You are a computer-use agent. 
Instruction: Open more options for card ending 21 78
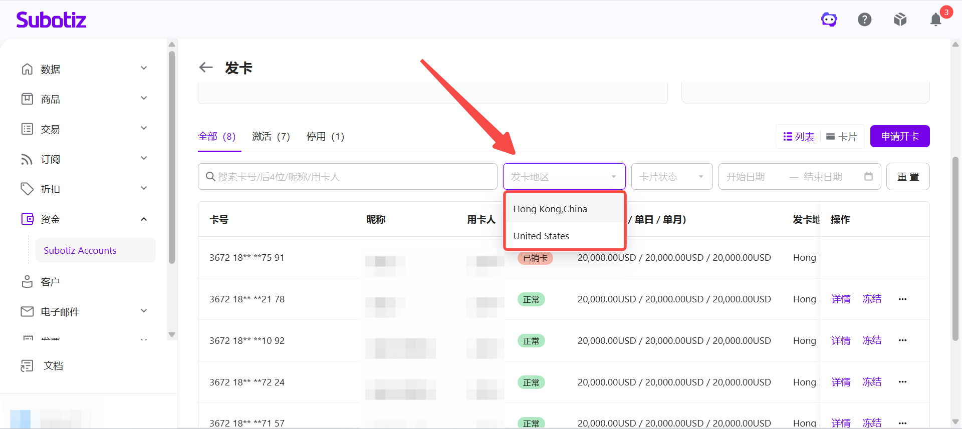[x=903, y=299]
